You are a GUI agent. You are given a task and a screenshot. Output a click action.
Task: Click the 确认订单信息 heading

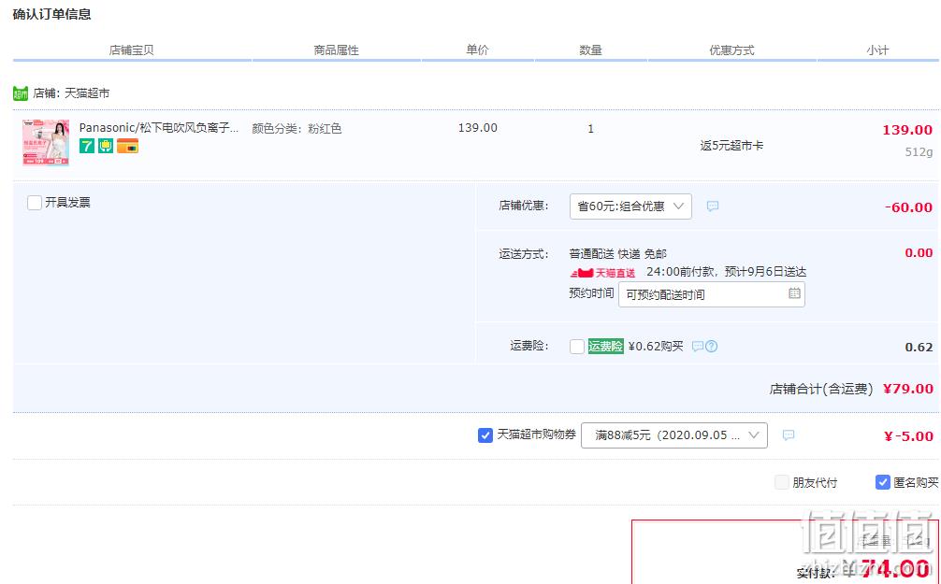pyautogui.click(x=51, y=14)
